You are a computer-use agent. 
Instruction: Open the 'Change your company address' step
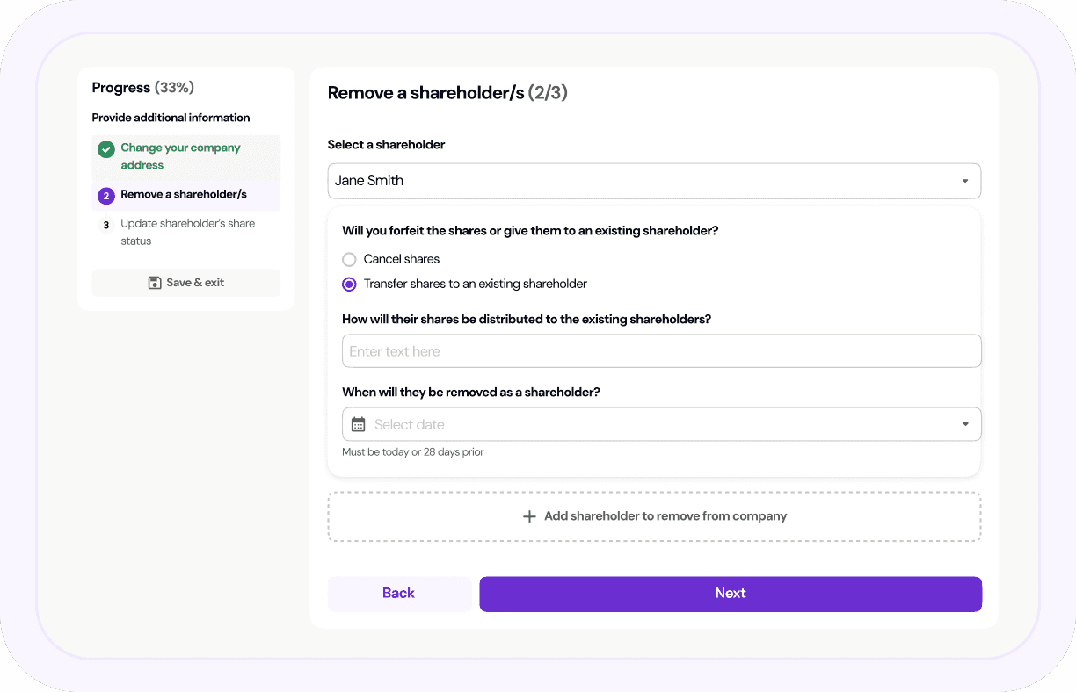click(180, 156)
